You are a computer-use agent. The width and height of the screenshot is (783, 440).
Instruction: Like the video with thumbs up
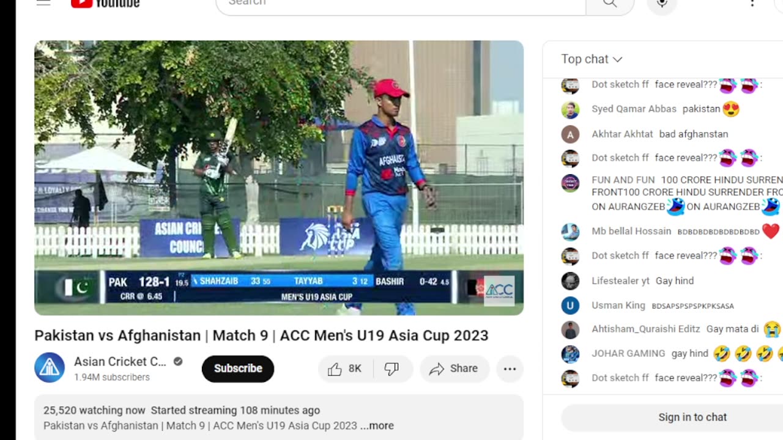pyautogui.click(x=344, y=369)
